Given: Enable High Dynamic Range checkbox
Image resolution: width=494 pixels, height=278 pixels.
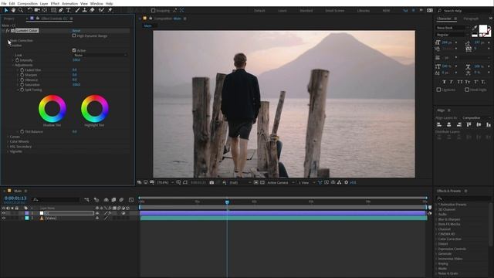Looking at the screenshot, I should pyautogui.click(x=74, y=36).
